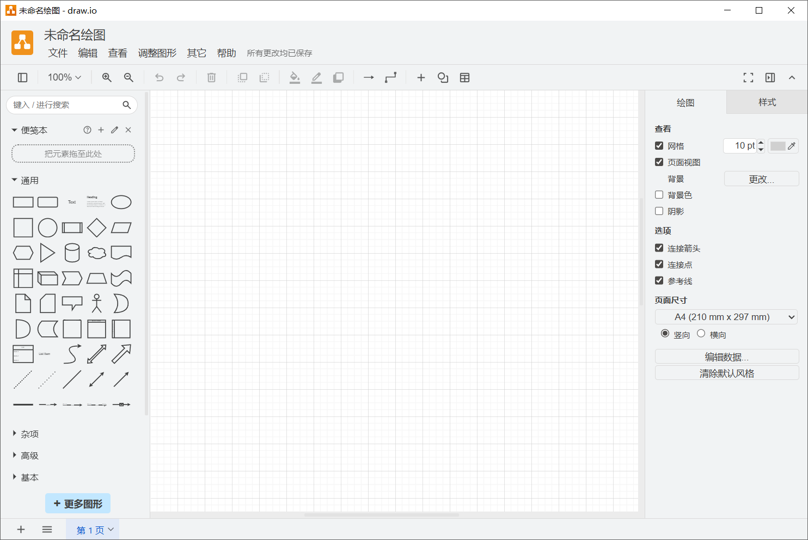Click the Delete toolbar icon
This screenshot has height=540, width=808.
click(211, 77)
